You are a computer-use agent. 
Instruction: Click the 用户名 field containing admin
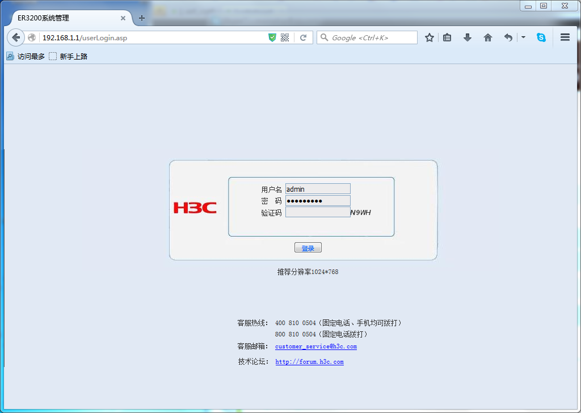point(318,189)
